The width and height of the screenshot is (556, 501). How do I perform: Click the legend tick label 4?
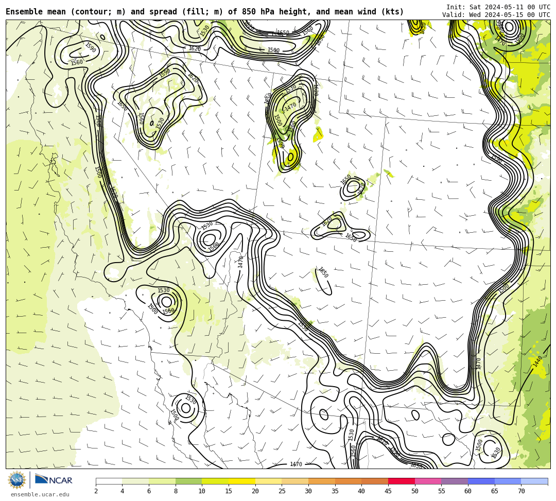point(123,491)
